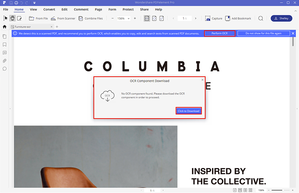299x193 pixels.
Task: Select thumbnail grid view in status bar
Action: pos(250,190)
